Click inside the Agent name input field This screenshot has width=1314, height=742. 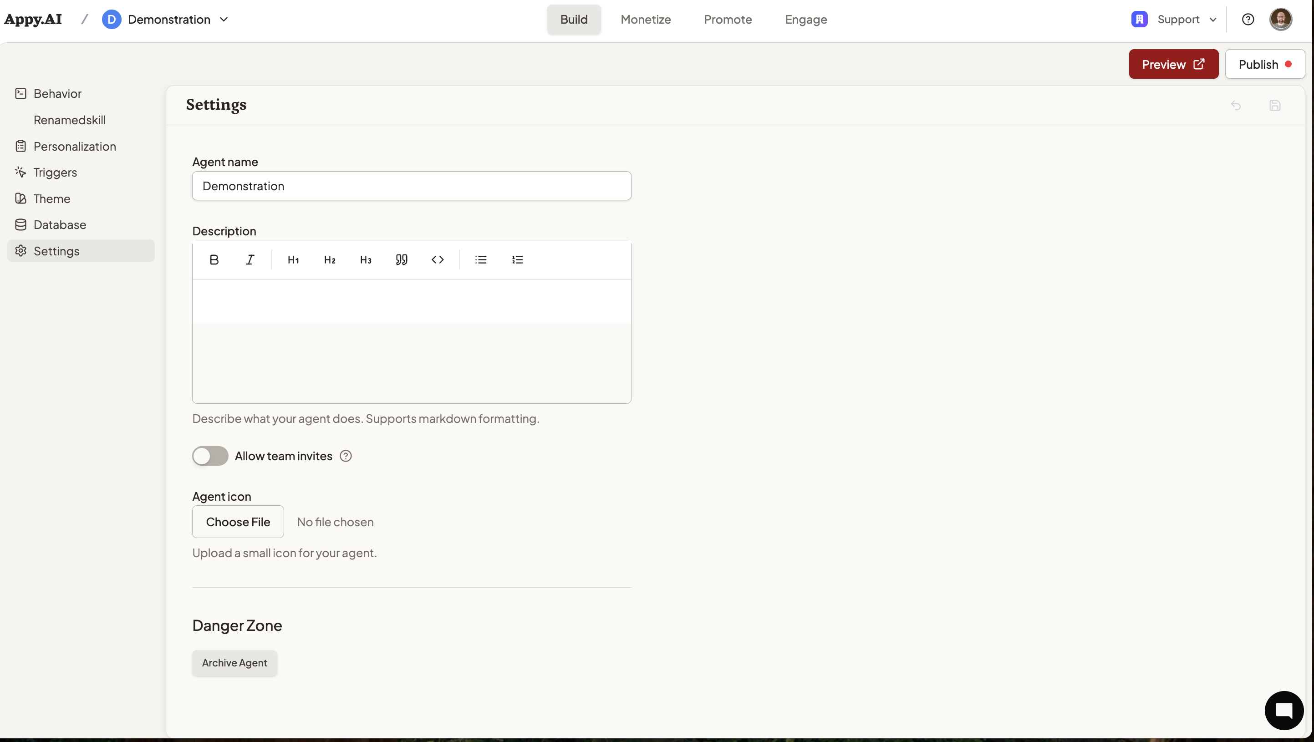tap(411, 186)
